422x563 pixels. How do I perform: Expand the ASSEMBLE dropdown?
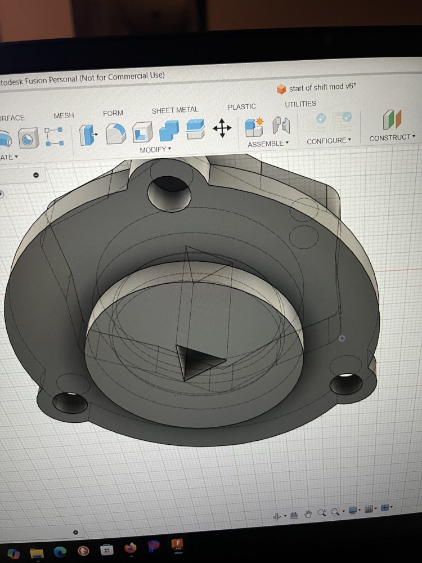click(268, 144)
